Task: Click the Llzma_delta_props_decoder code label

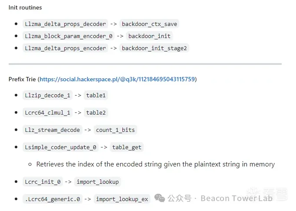Action: pyautogui.click(x=65, y=24)
